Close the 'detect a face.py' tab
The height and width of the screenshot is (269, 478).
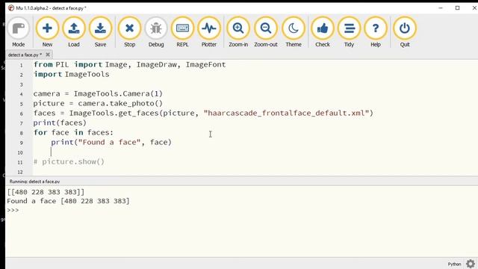(48, 55)
